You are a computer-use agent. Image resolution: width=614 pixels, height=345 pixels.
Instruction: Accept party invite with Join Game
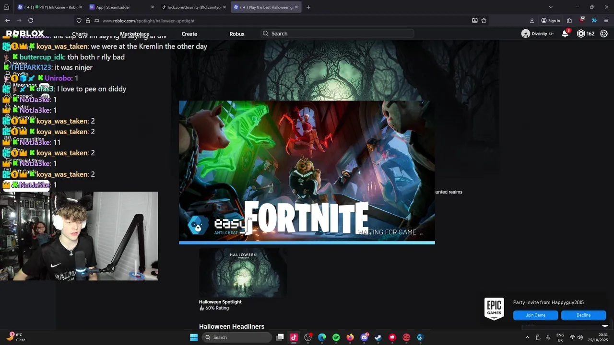click(535, 315)
